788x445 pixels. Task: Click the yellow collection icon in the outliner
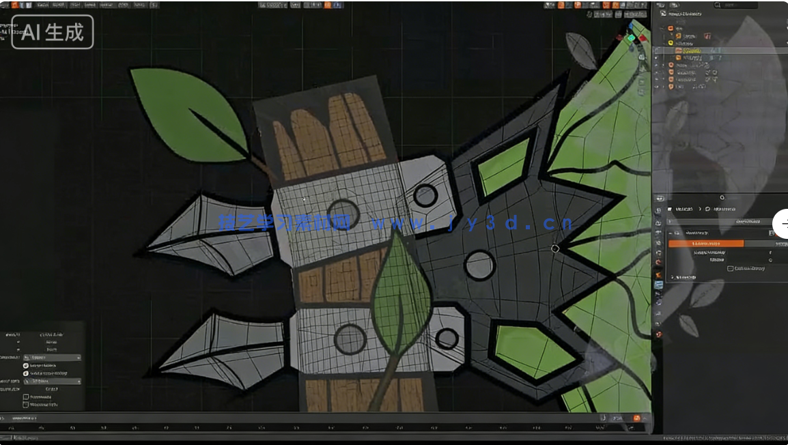coord(671,43)
